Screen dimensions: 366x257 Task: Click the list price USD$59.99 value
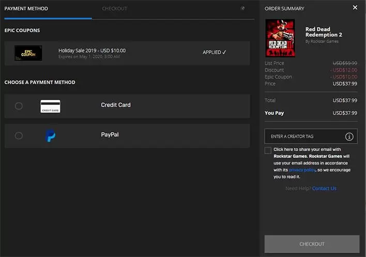[345, 63]
